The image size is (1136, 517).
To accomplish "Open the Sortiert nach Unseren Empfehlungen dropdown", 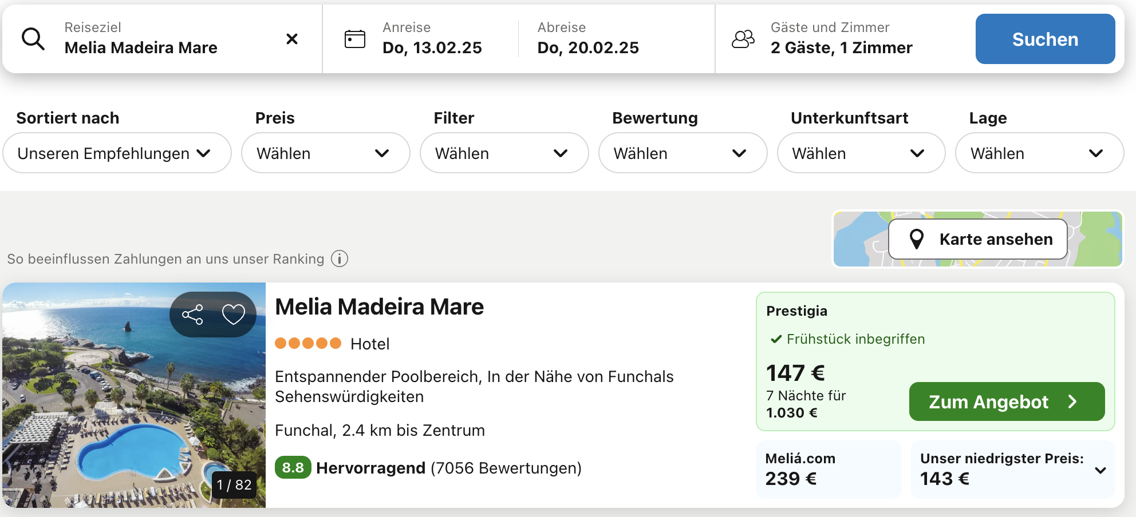I will point(117,153).
